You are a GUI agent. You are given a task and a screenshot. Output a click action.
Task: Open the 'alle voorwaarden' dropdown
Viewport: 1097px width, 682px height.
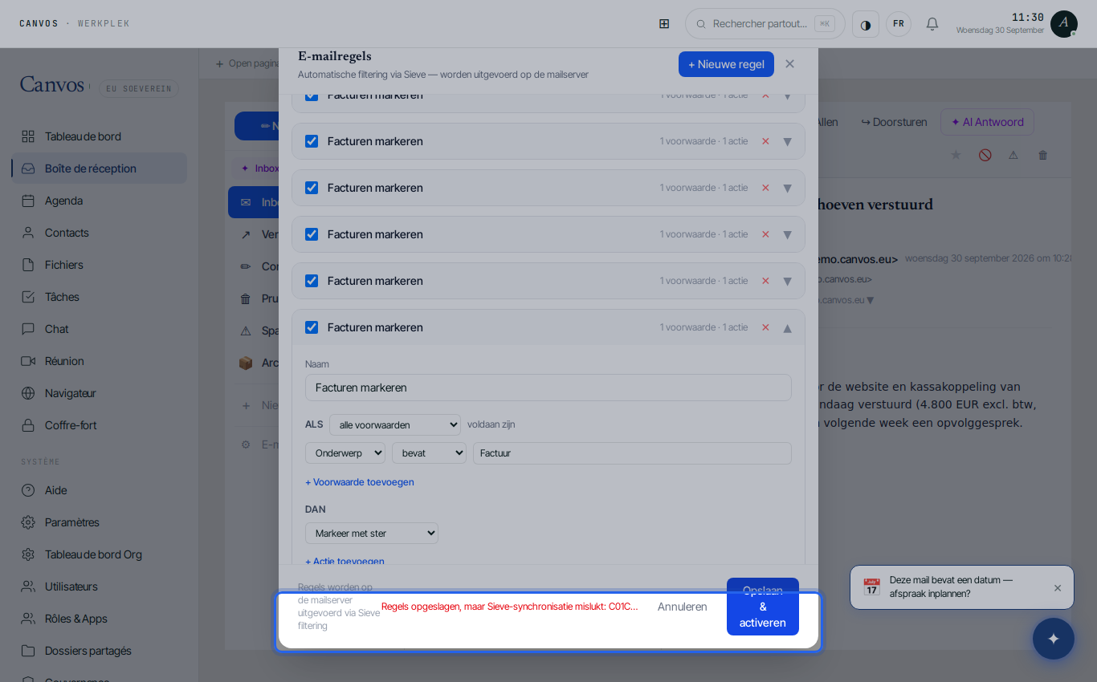(x=395, y=424)
